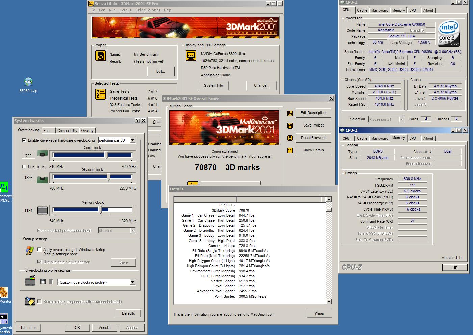Open the green desktop shortcut icon at left edge
Image resolution: width=473 pixels, height=335 pixels.
4,187
